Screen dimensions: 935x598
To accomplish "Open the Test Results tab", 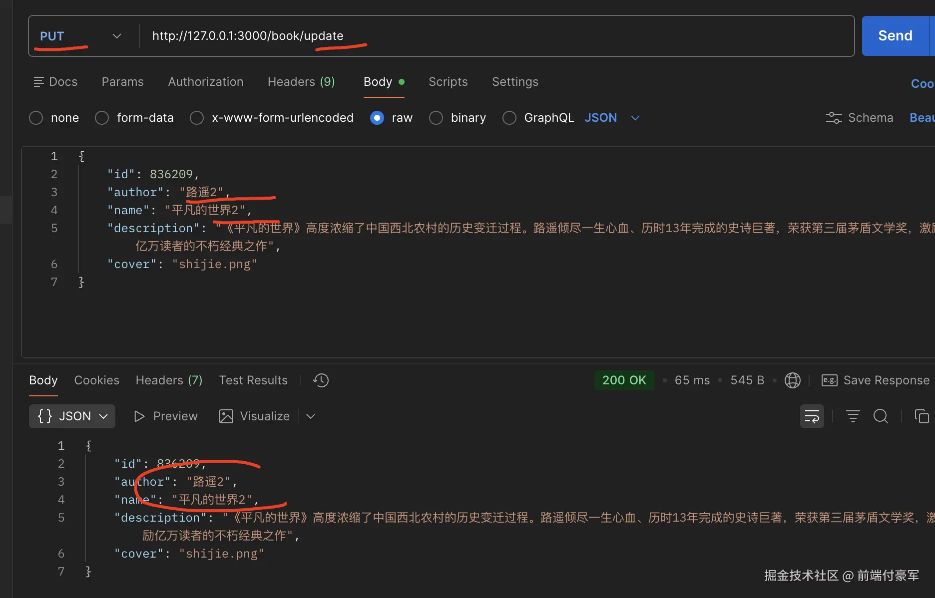I will pyautogui.click(x=253, y=380).
